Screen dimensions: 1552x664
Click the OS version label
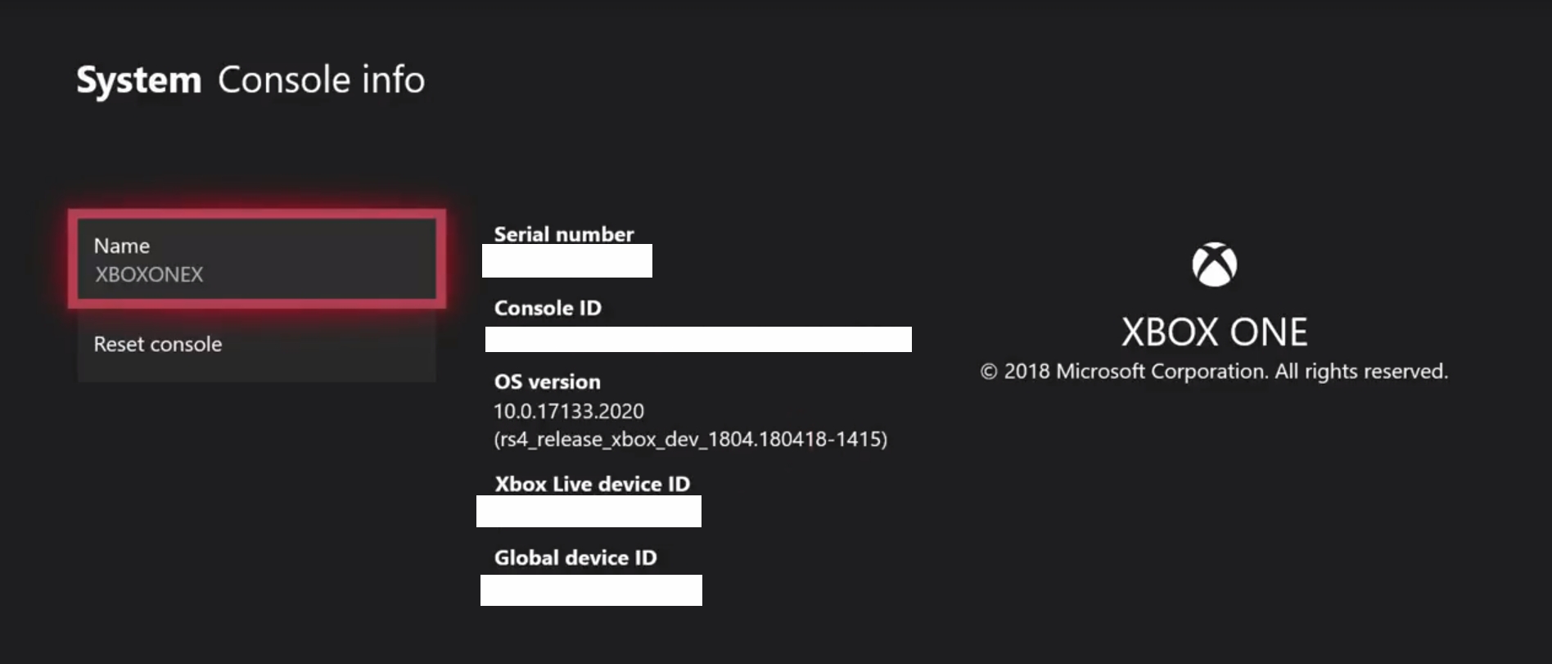[547, 382]
